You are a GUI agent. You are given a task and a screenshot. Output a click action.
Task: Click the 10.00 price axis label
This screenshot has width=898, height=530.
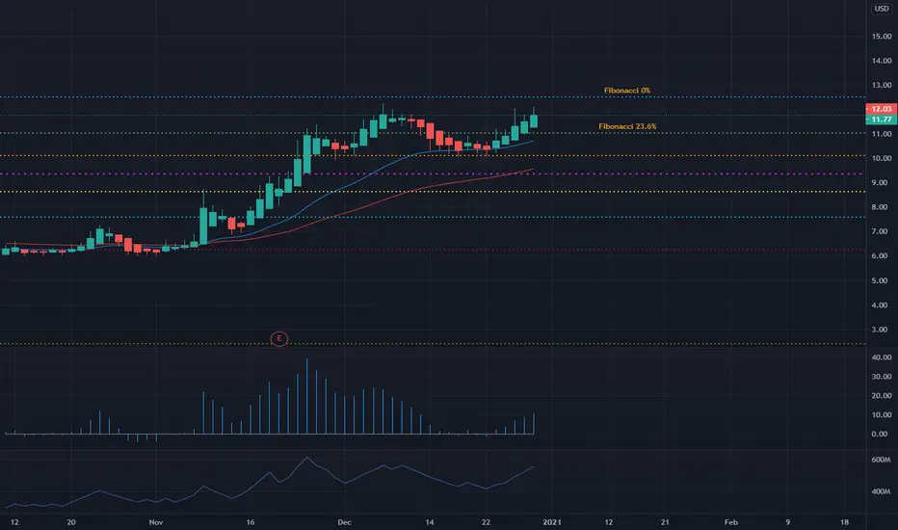(x=882, y=158)
